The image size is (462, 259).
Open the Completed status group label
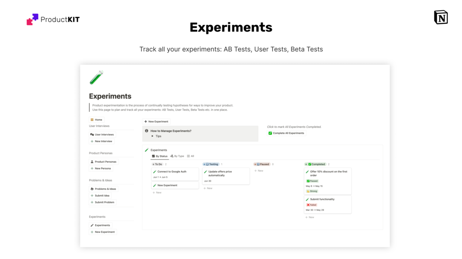tap(316, 164)
